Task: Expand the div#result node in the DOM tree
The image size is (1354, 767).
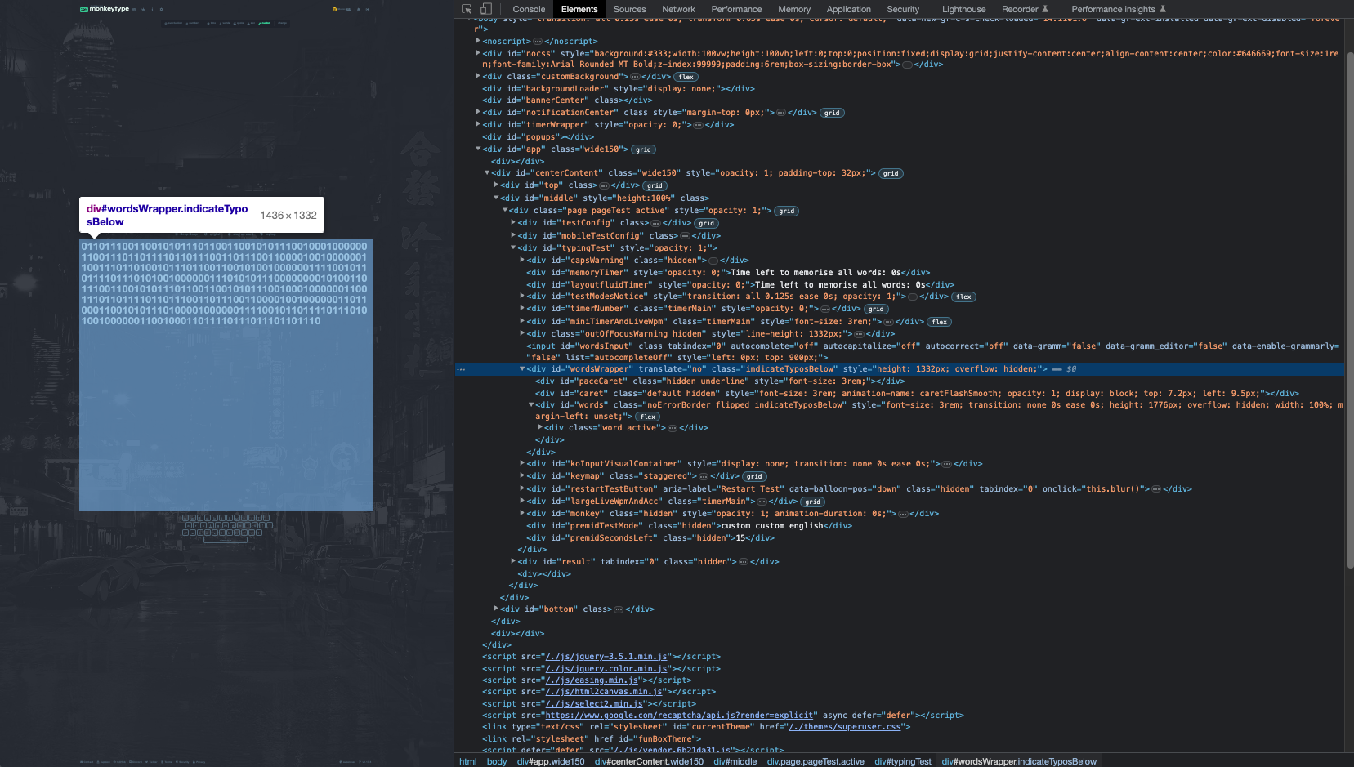Action: point(512,561)
